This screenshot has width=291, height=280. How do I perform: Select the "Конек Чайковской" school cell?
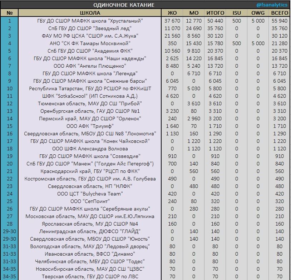click(90, 141)
